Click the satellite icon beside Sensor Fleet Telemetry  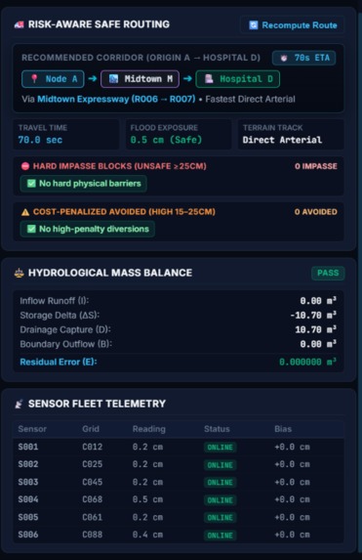coord(19,404)
